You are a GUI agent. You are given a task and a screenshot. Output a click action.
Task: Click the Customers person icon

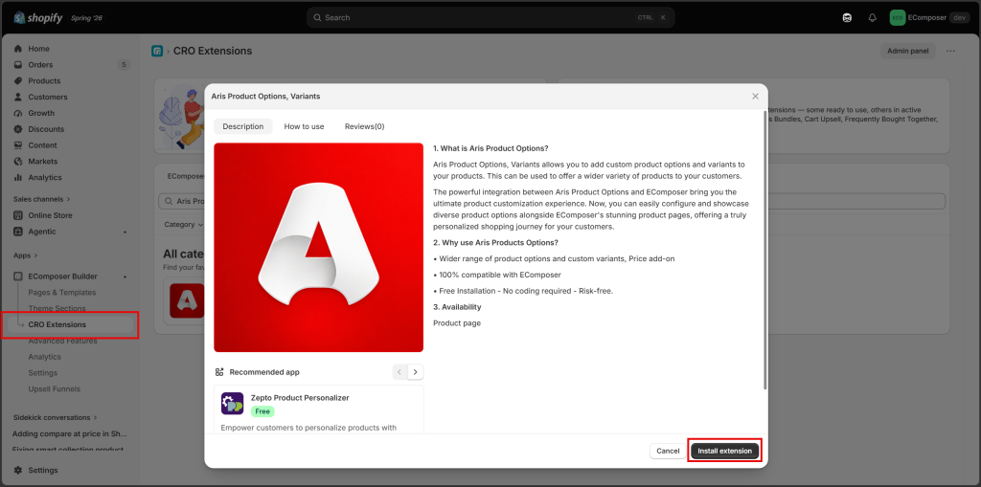pyautogui.click(x=17, y=97)
